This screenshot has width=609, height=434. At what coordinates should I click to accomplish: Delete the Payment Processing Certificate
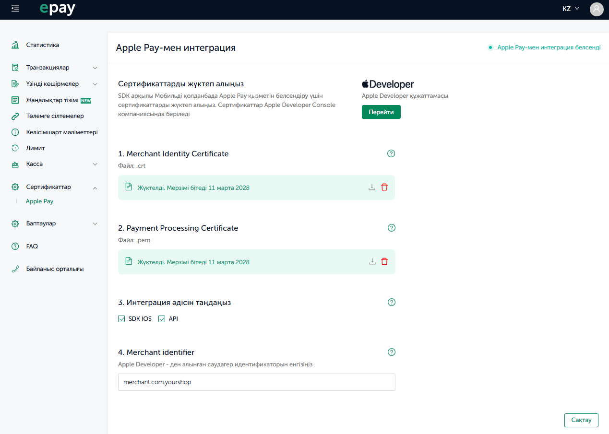click(384, 262)
